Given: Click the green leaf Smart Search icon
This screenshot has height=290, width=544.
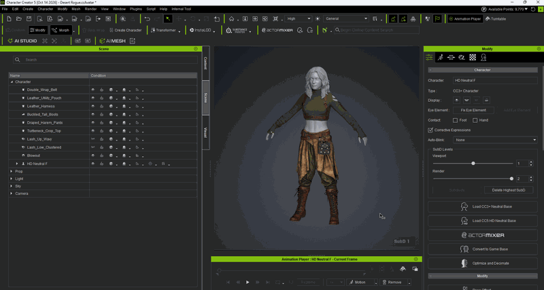Looking at the screenshot, I should coord(325,30).
